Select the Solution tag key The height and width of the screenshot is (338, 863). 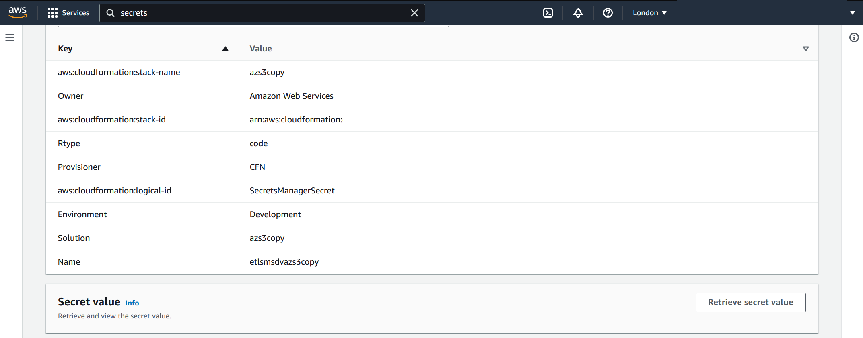tap(74, 238)
